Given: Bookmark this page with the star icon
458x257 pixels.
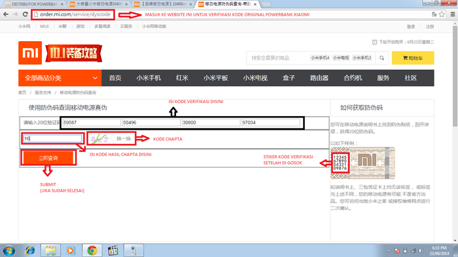Looking at the screenshot, I should click(x=442, y=14).
